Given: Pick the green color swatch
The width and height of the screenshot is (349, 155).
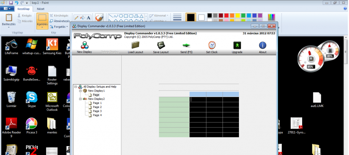Looking at the screenshot, I should click(x=243, y=15).
